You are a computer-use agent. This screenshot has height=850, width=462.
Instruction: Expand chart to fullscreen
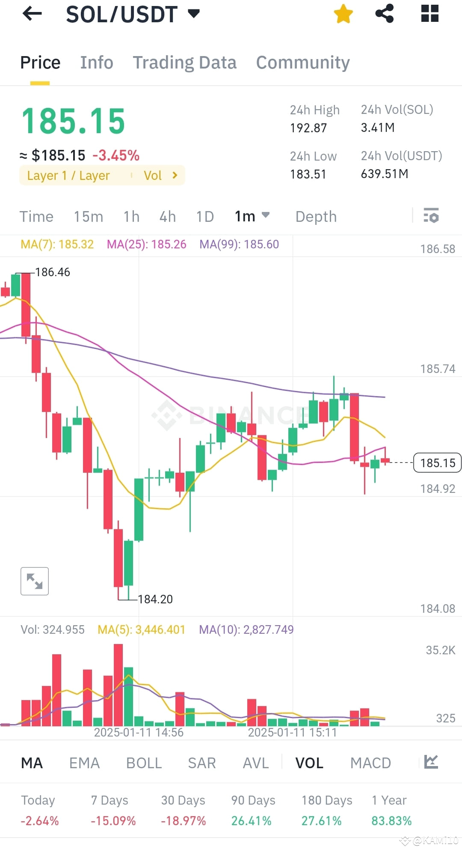[x=34, y=581]
